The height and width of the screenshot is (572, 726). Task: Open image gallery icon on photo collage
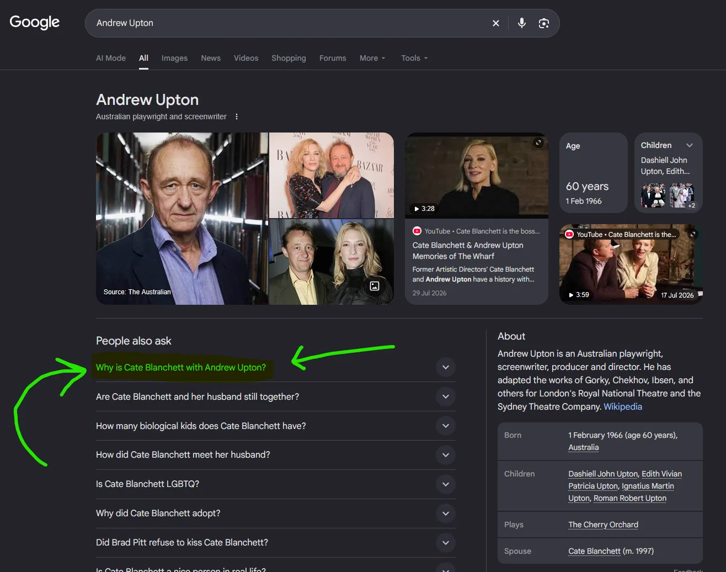[x=375, y=285]
